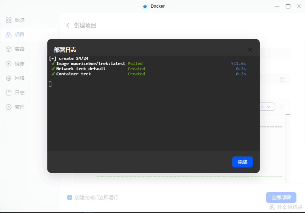The width and height of the screenshot is (305, 213).
Task: Click the Docker title text
Action: [x=158, y=6]
